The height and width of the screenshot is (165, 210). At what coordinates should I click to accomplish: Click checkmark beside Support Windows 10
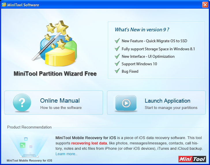point(117,64)
